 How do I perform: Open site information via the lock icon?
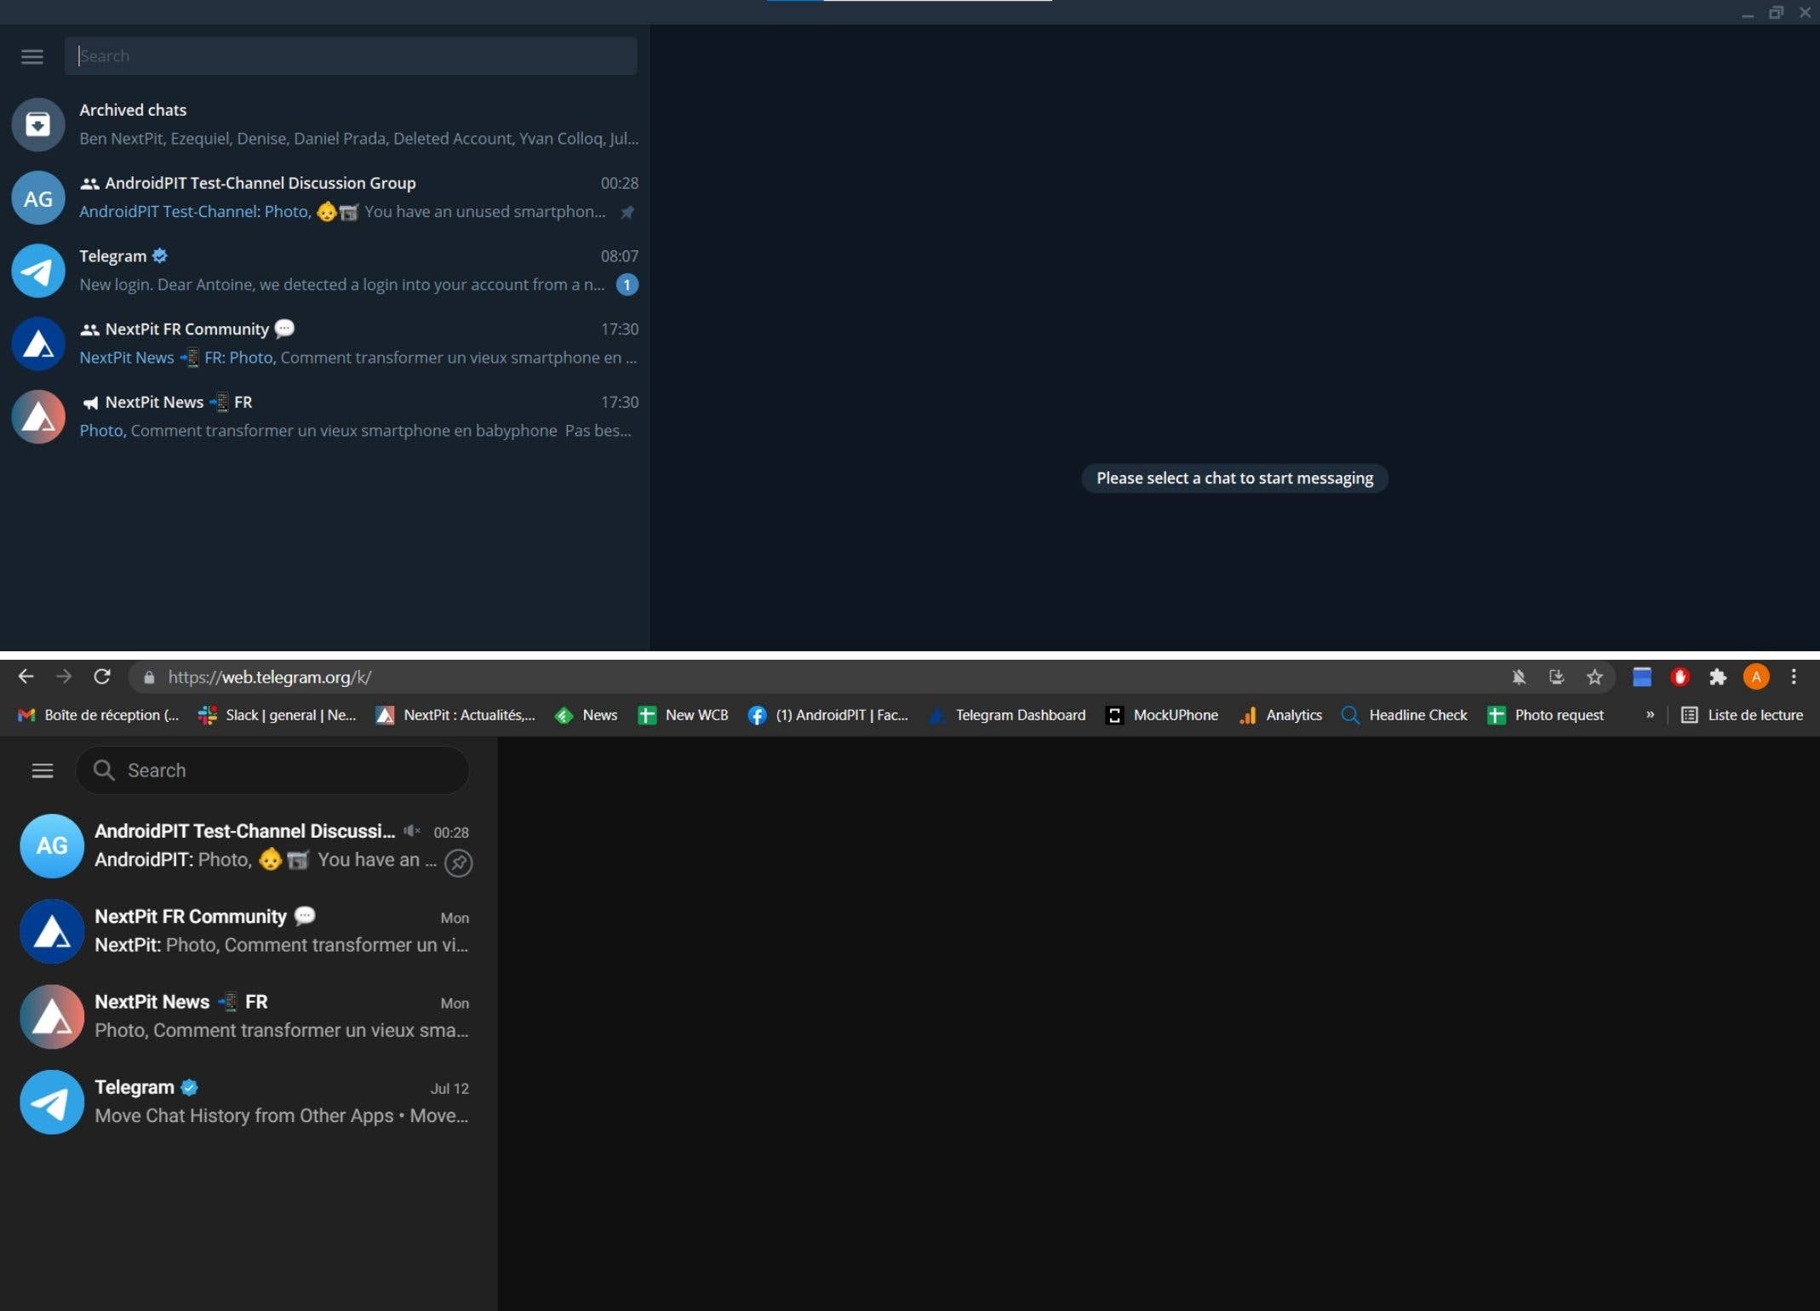[147, 677]
